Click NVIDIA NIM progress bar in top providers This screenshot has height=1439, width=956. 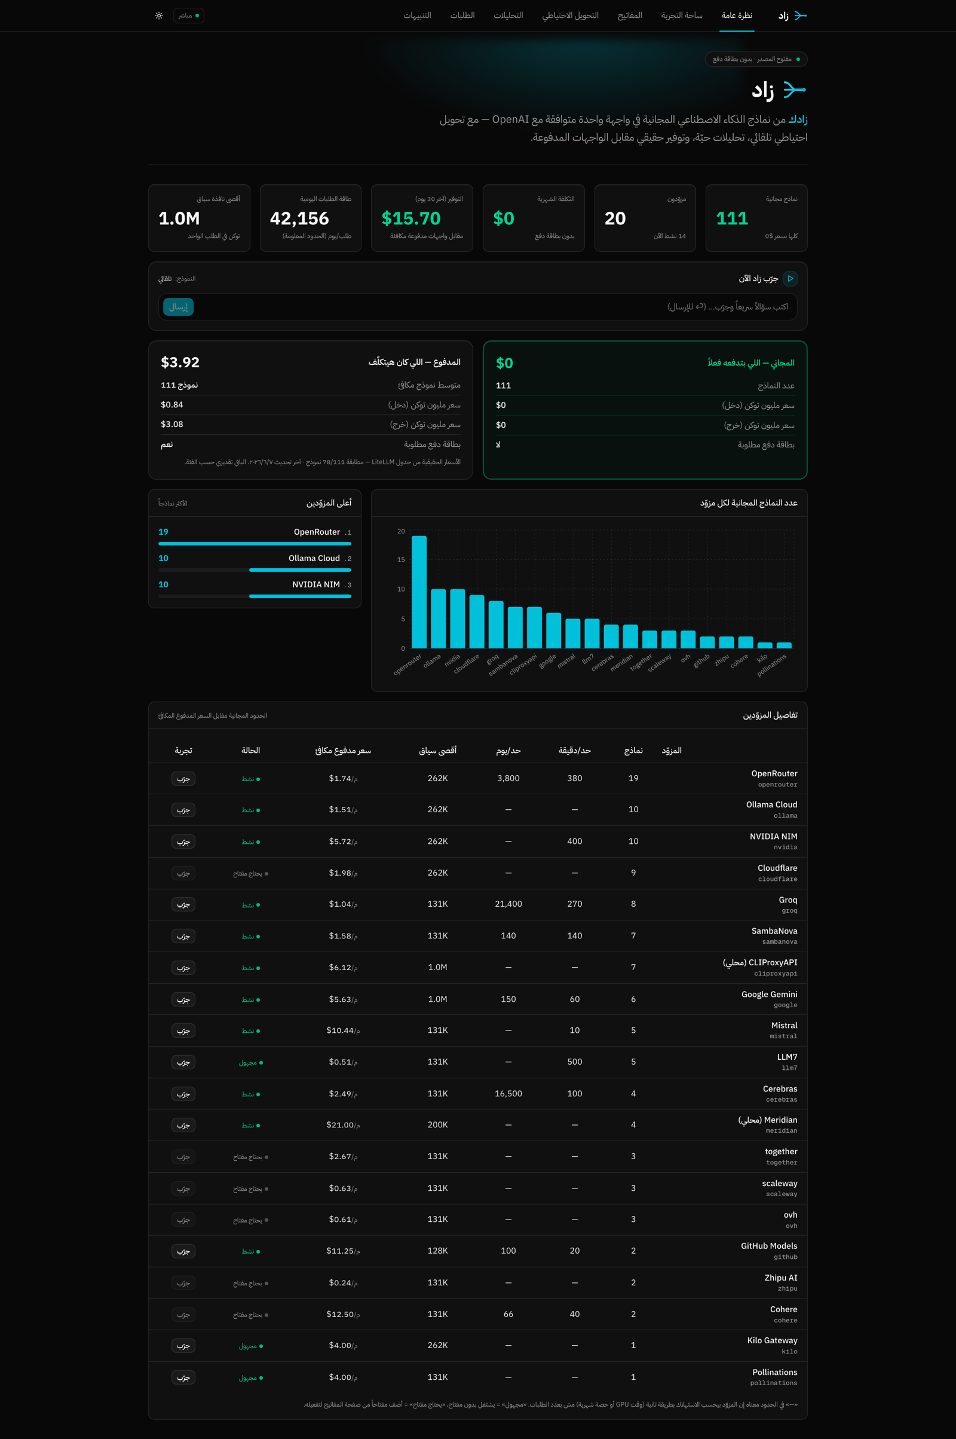point(255,596)
